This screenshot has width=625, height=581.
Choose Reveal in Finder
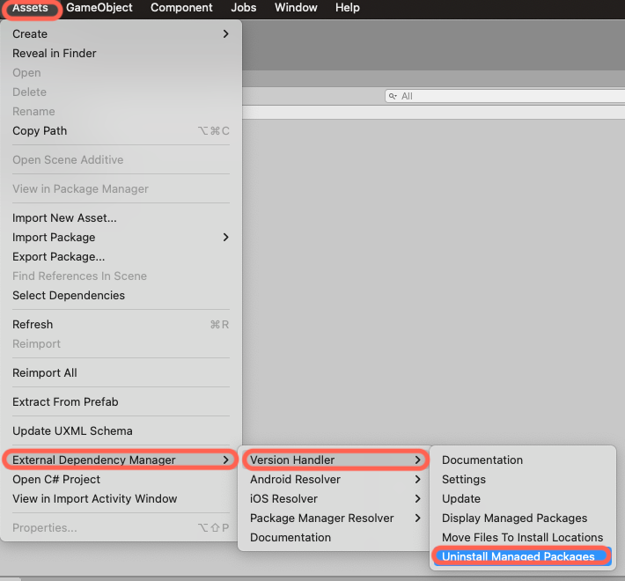pos(121,54)
